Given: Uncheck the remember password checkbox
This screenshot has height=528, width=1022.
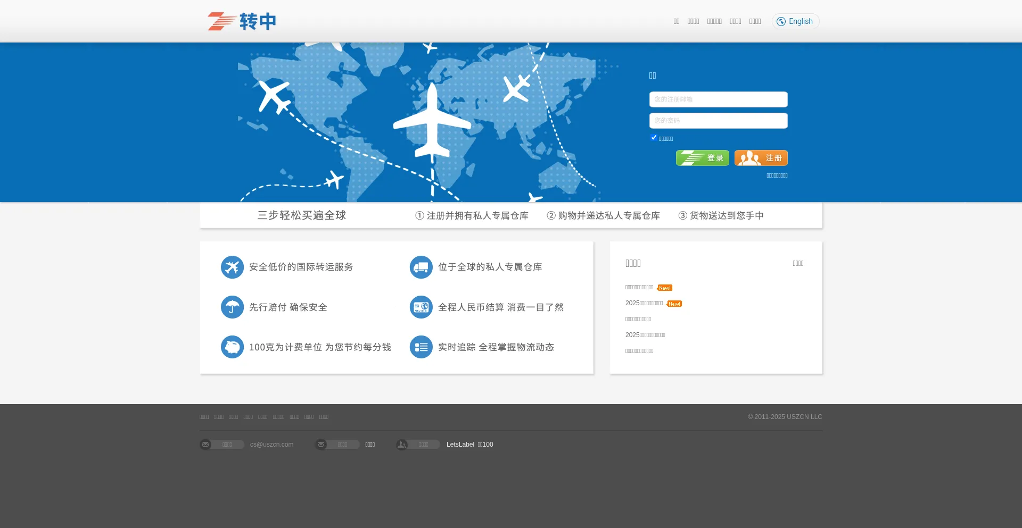Looking at the screenshot, I should point(654,137).
